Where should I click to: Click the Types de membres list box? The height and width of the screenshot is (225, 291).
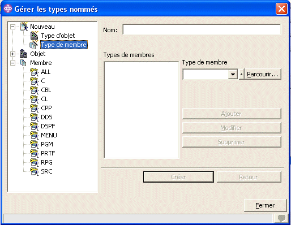point(142,110)
